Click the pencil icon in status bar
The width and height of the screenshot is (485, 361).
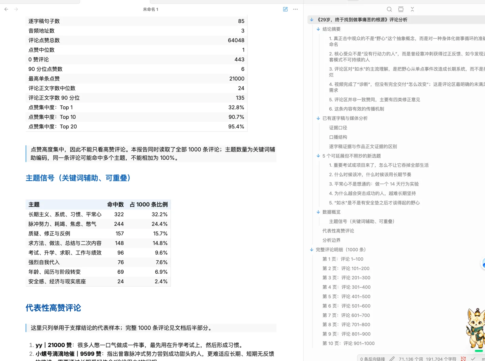[392, 359]
